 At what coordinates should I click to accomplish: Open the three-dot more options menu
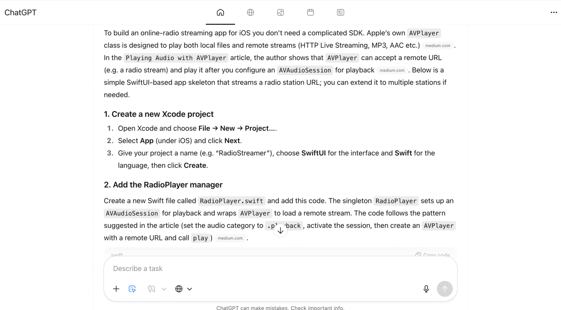[x=554, y=12]
